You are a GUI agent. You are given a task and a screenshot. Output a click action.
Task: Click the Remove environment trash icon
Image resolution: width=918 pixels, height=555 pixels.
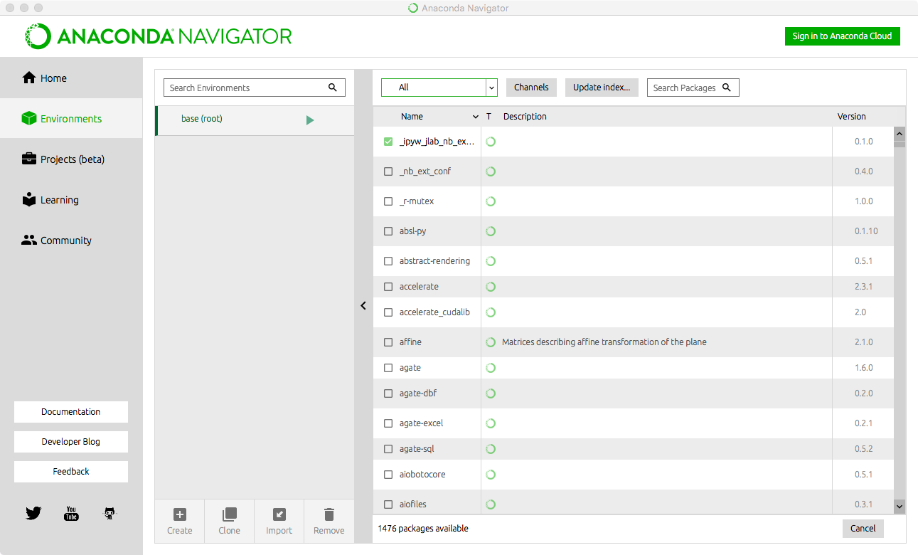[329, 514]
